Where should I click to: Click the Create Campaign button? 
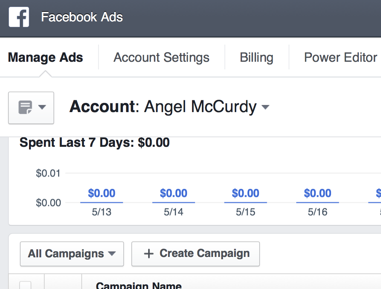coord(195,254)
